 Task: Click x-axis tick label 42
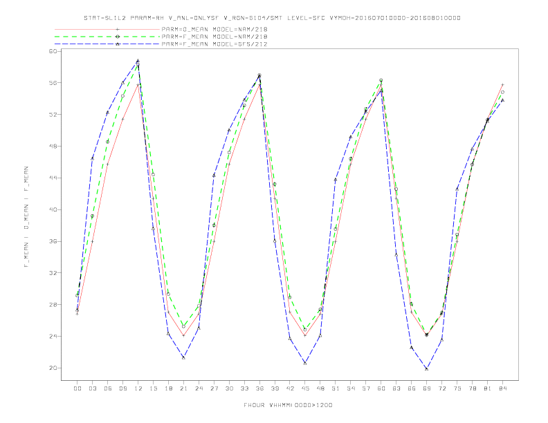point(290,388)
